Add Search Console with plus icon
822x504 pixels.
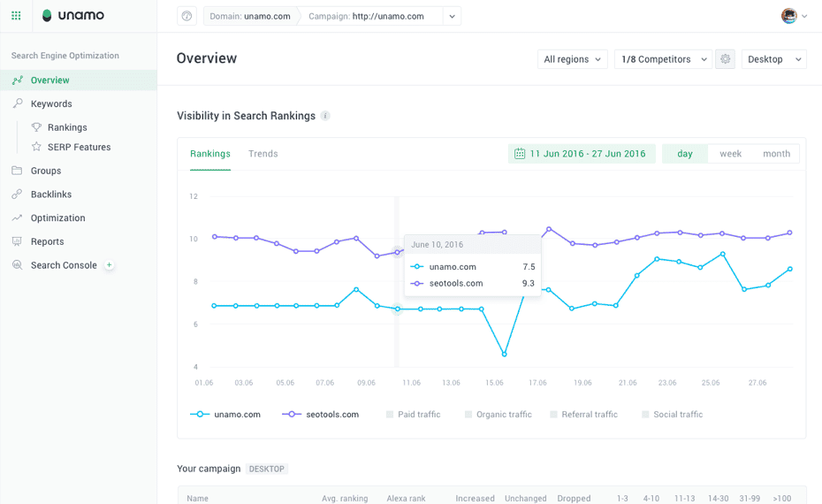pos(109,265)
